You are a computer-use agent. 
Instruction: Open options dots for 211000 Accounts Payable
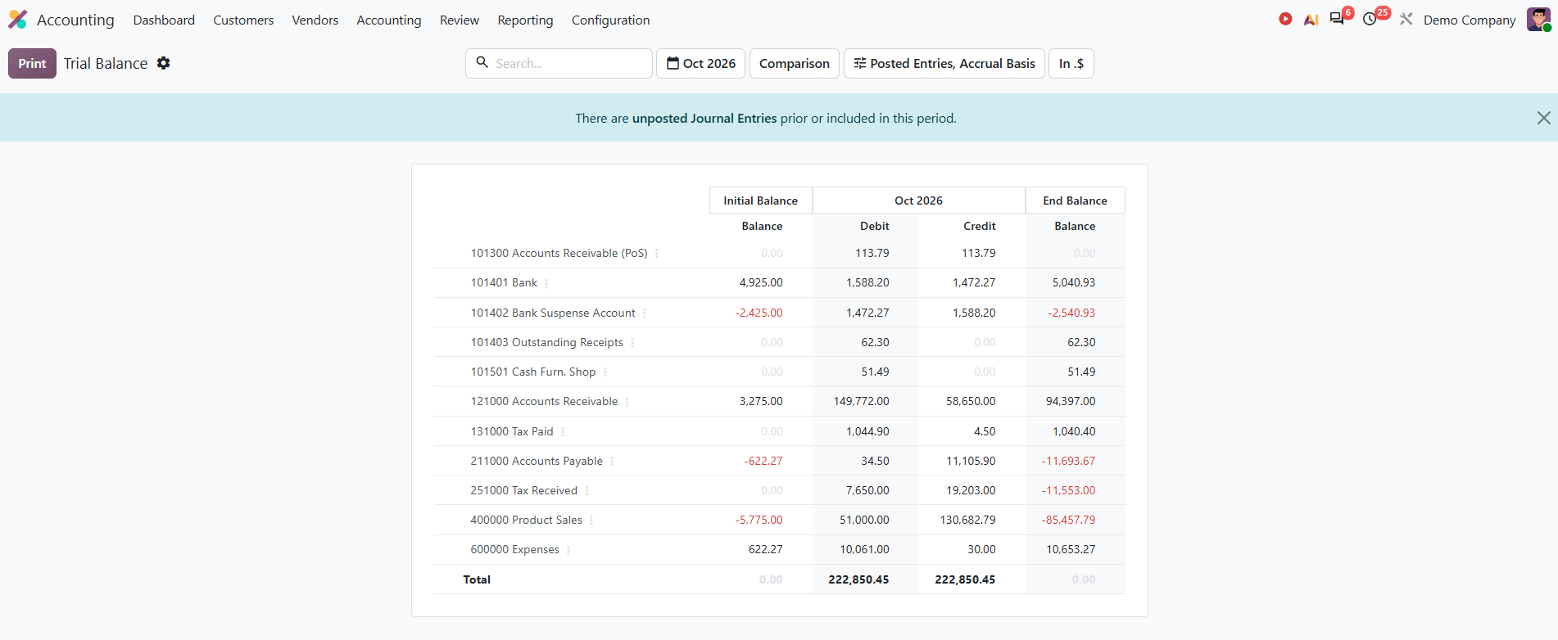coord(612,462)
